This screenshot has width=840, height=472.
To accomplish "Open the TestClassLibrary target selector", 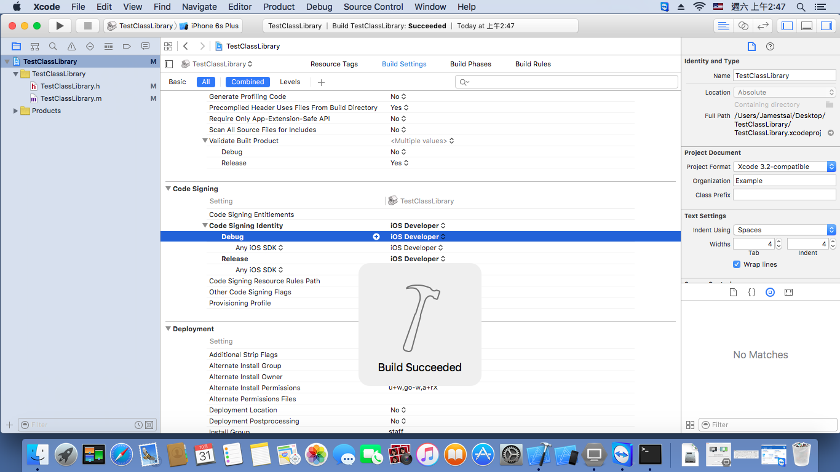I will coord(217,64).
